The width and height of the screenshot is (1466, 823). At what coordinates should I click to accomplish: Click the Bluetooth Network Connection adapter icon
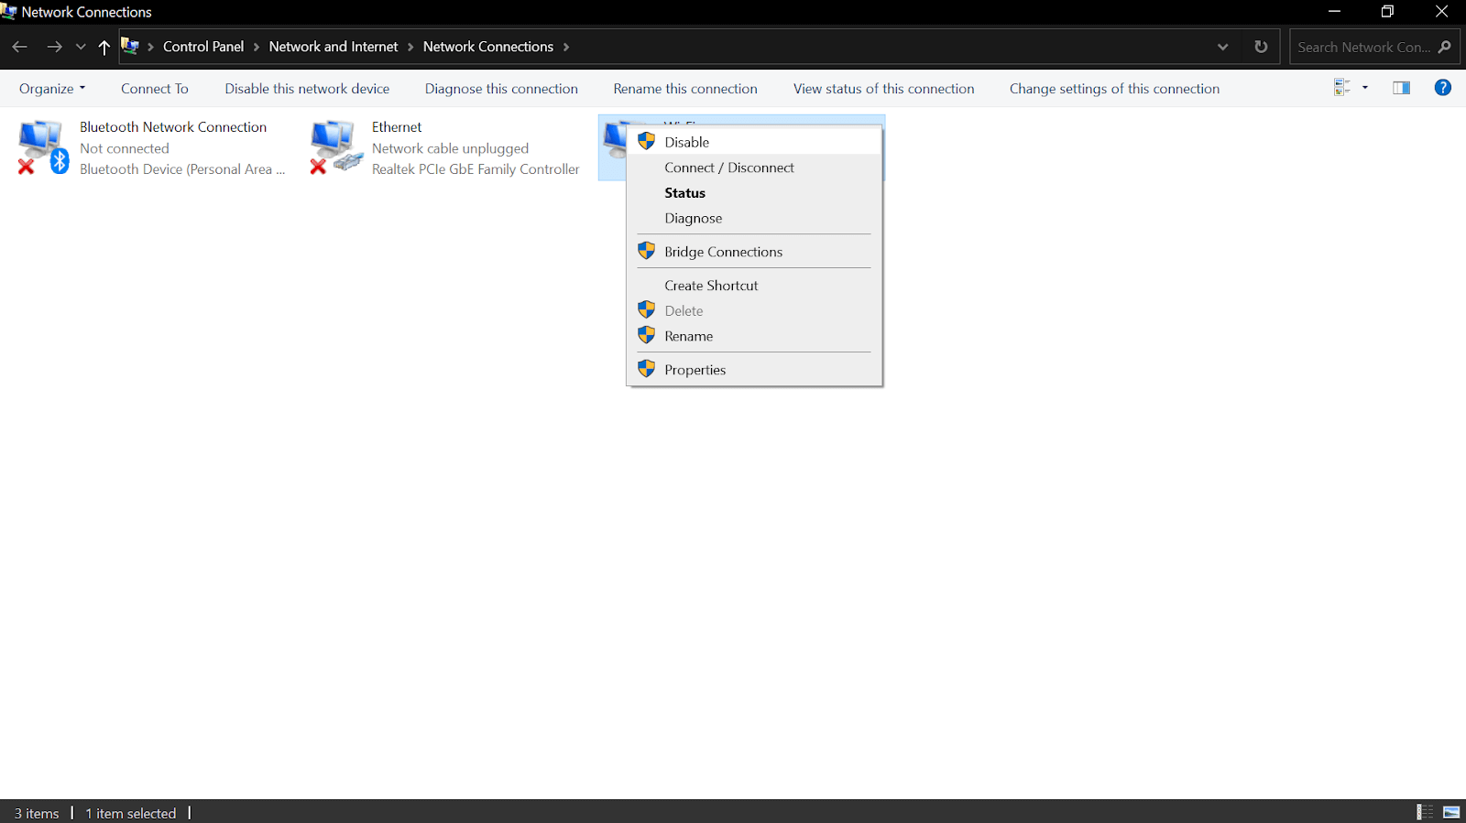click(x=42, y=146)
